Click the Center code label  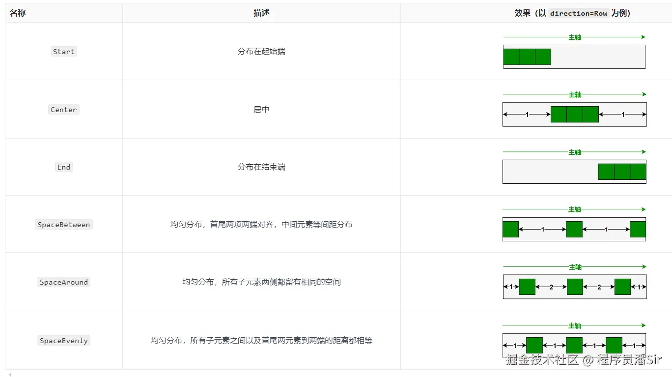tap(63, 109)
